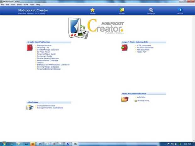Import a Text document
Image resolution: width=195 pixels, height=146 pixels.
coord(143,50)
